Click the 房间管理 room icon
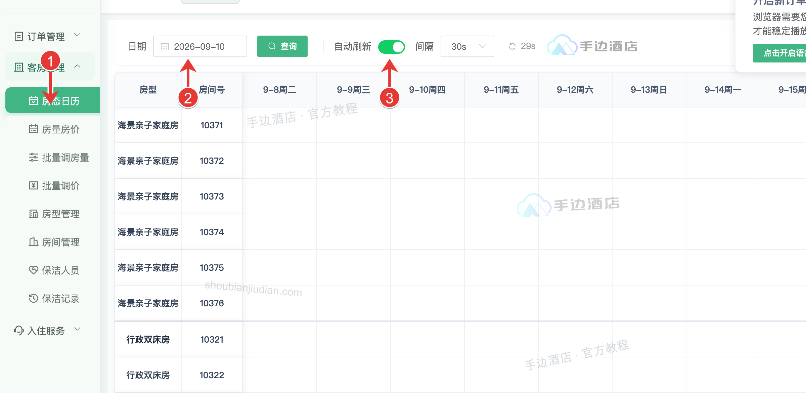Screen dimensions: 806x393 click(x=34, y=242)
